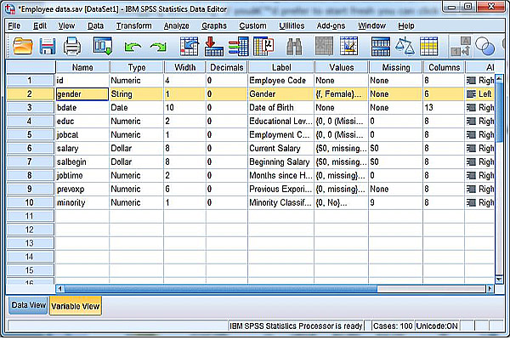Click the Insert variable icon
The image size is (510, 340).
[x=348, y=46]
